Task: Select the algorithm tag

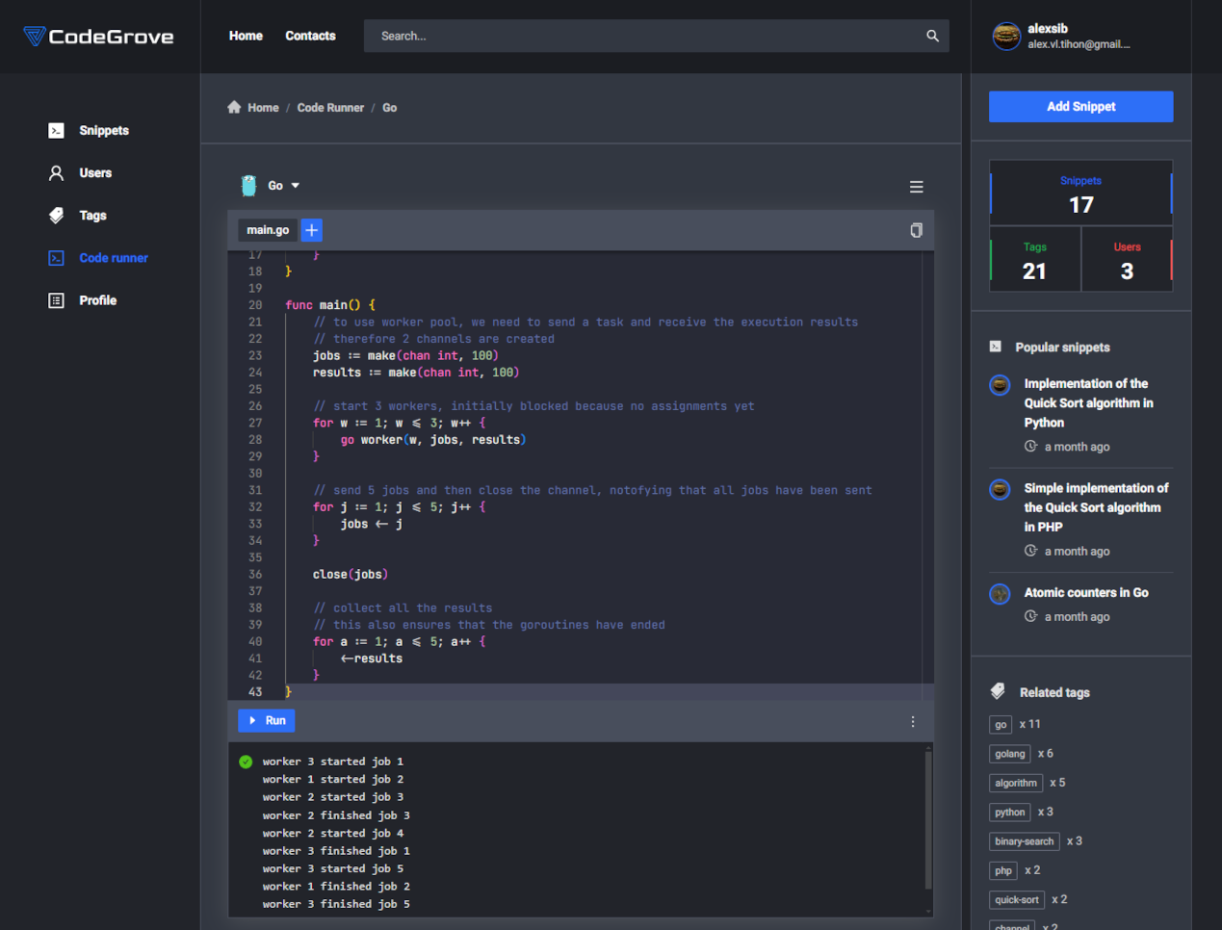Action: click(1016, 783)
